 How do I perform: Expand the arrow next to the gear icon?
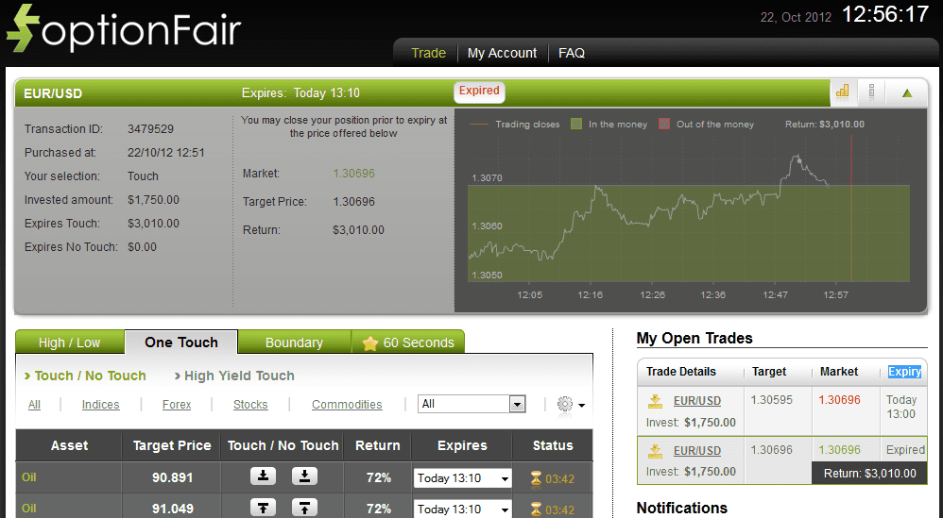[x=581, y=405]
